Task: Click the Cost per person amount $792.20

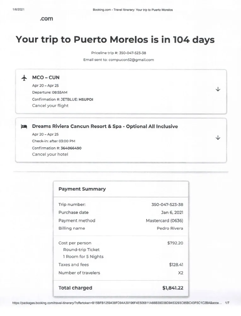Action: 175,243
